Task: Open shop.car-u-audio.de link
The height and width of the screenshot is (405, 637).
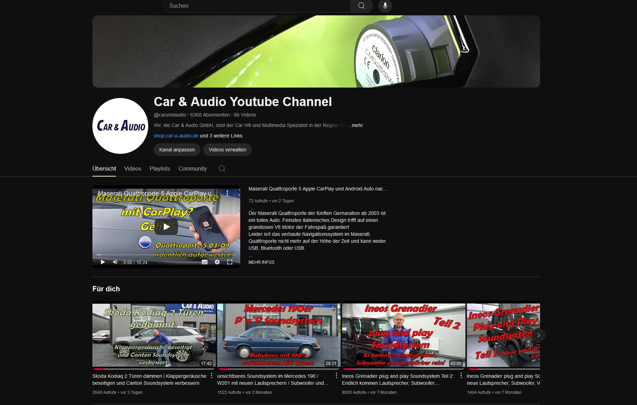Action: (x=176, y=136)
